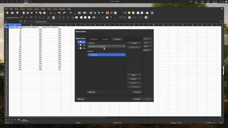The width and height of the screenshot is (228, 128).
Task: Click the Spelling check icon
Action: point(75,13)
